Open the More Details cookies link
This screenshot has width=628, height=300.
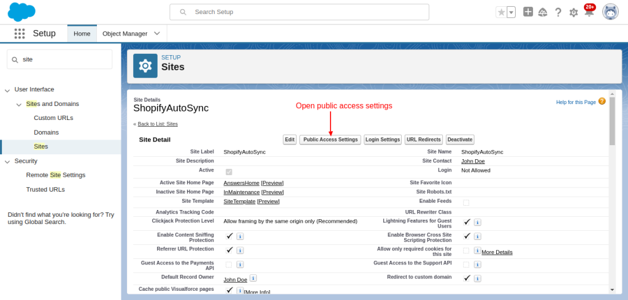pyautogui.click(x=497, y=252)
